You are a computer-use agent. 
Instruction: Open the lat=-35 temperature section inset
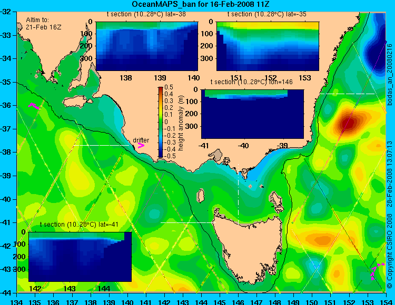[268, 46]
